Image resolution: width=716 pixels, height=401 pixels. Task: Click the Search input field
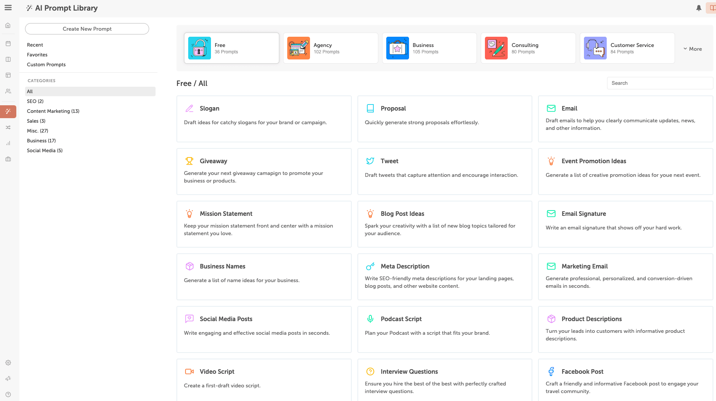[659, 83]
